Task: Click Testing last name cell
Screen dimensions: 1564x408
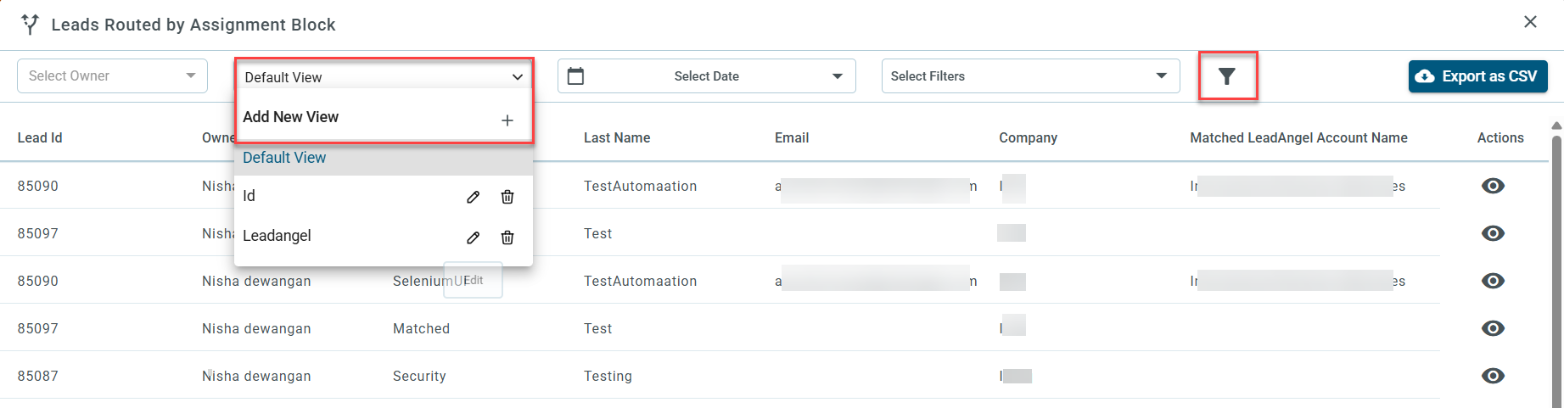Action: (x=608, y=376)
